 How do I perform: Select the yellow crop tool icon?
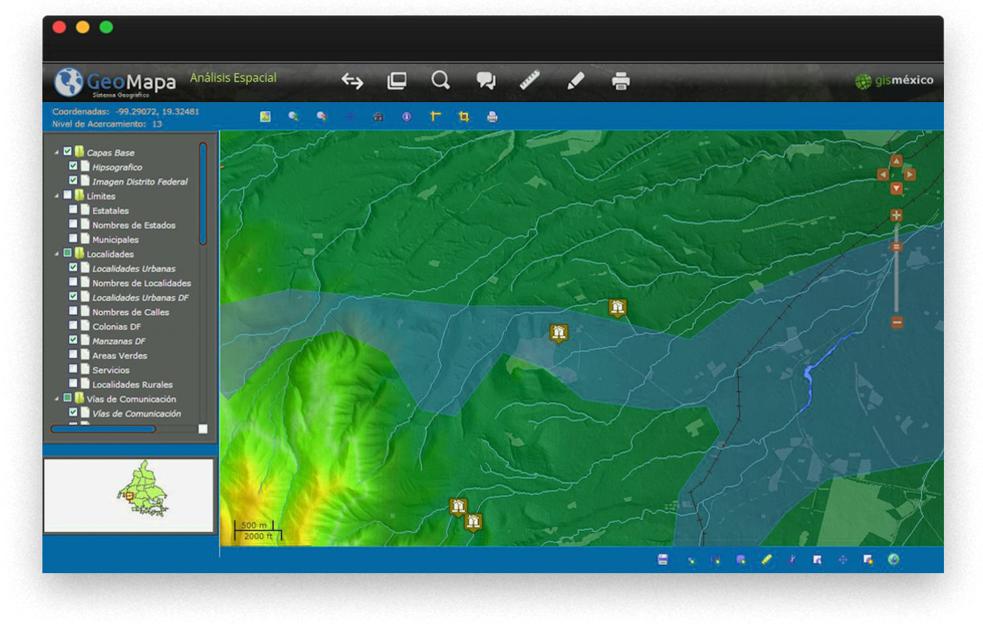coord(464,117)
